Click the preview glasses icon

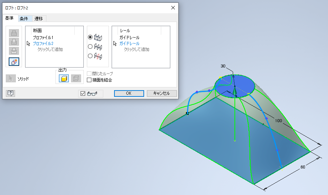92,94
